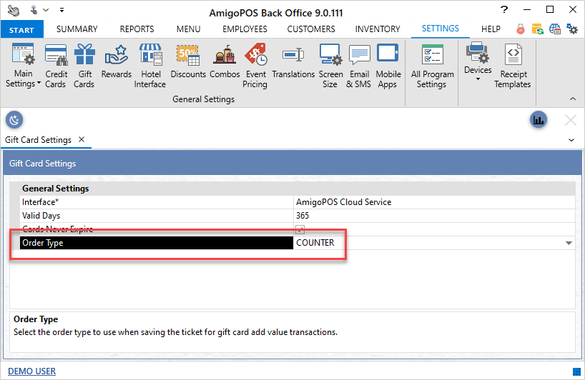Click the START button

tap(22, 29)
